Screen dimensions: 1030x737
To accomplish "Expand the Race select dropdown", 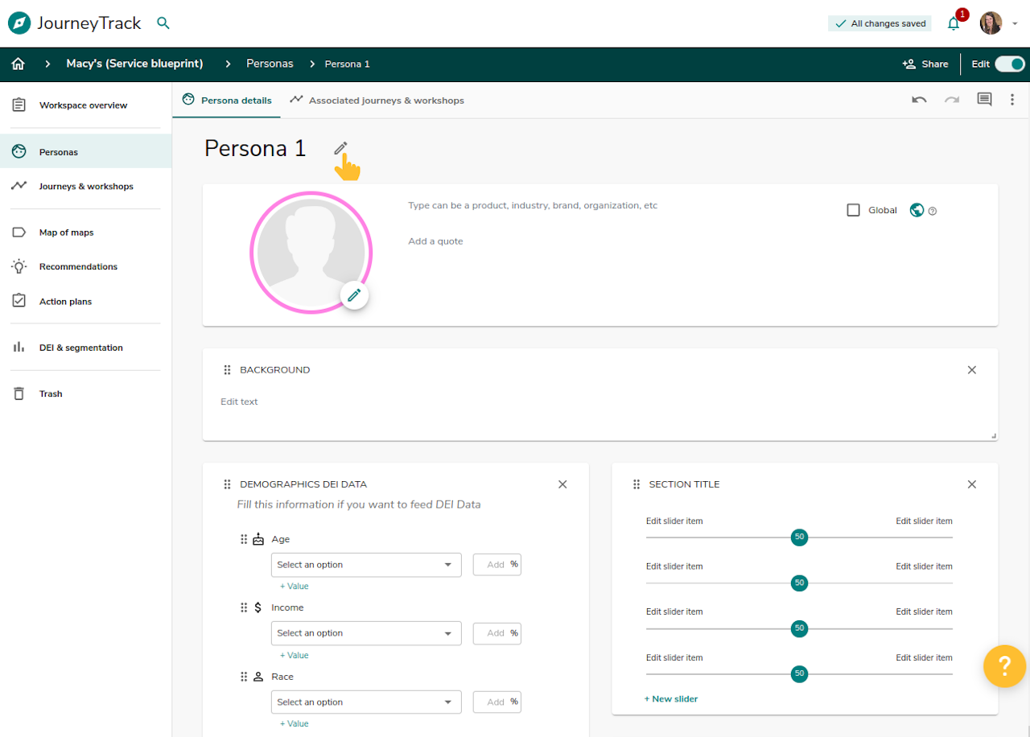I will click(x=366, y=702).
